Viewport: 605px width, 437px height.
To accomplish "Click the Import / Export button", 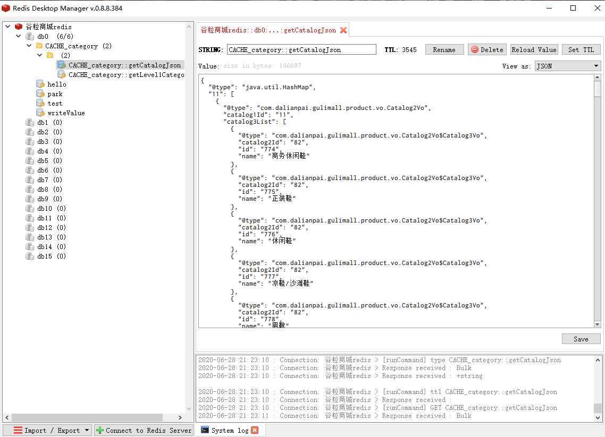I will [47, 430].
